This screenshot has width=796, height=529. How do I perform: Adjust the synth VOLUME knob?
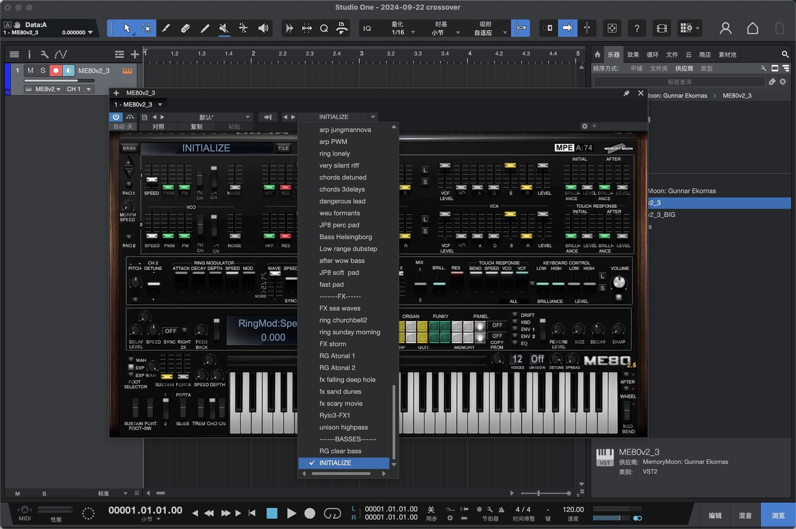619,282
